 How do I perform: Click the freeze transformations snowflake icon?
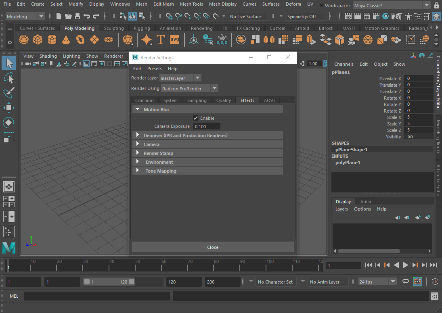(222, 40)
